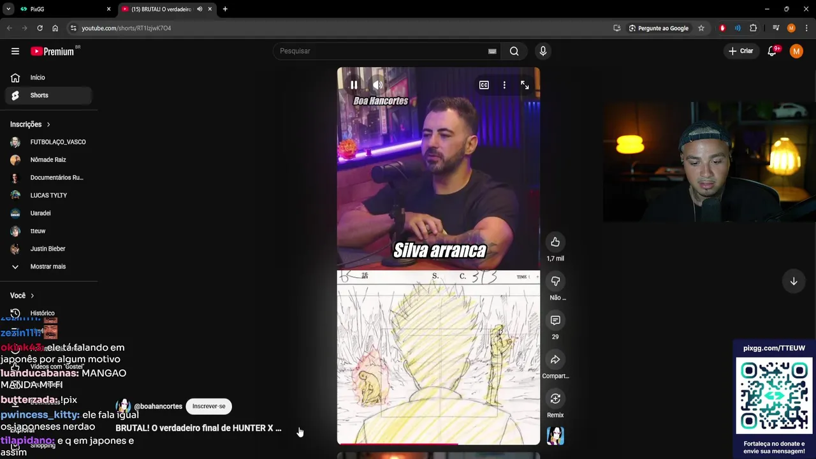Expand Mostrar mais subscriptions
816x459 pixels.
(48, 266)
